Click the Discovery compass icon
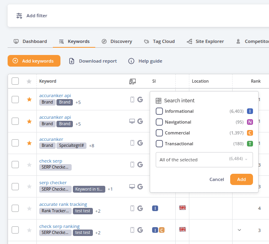269x244 pixels. coord(104,41)
